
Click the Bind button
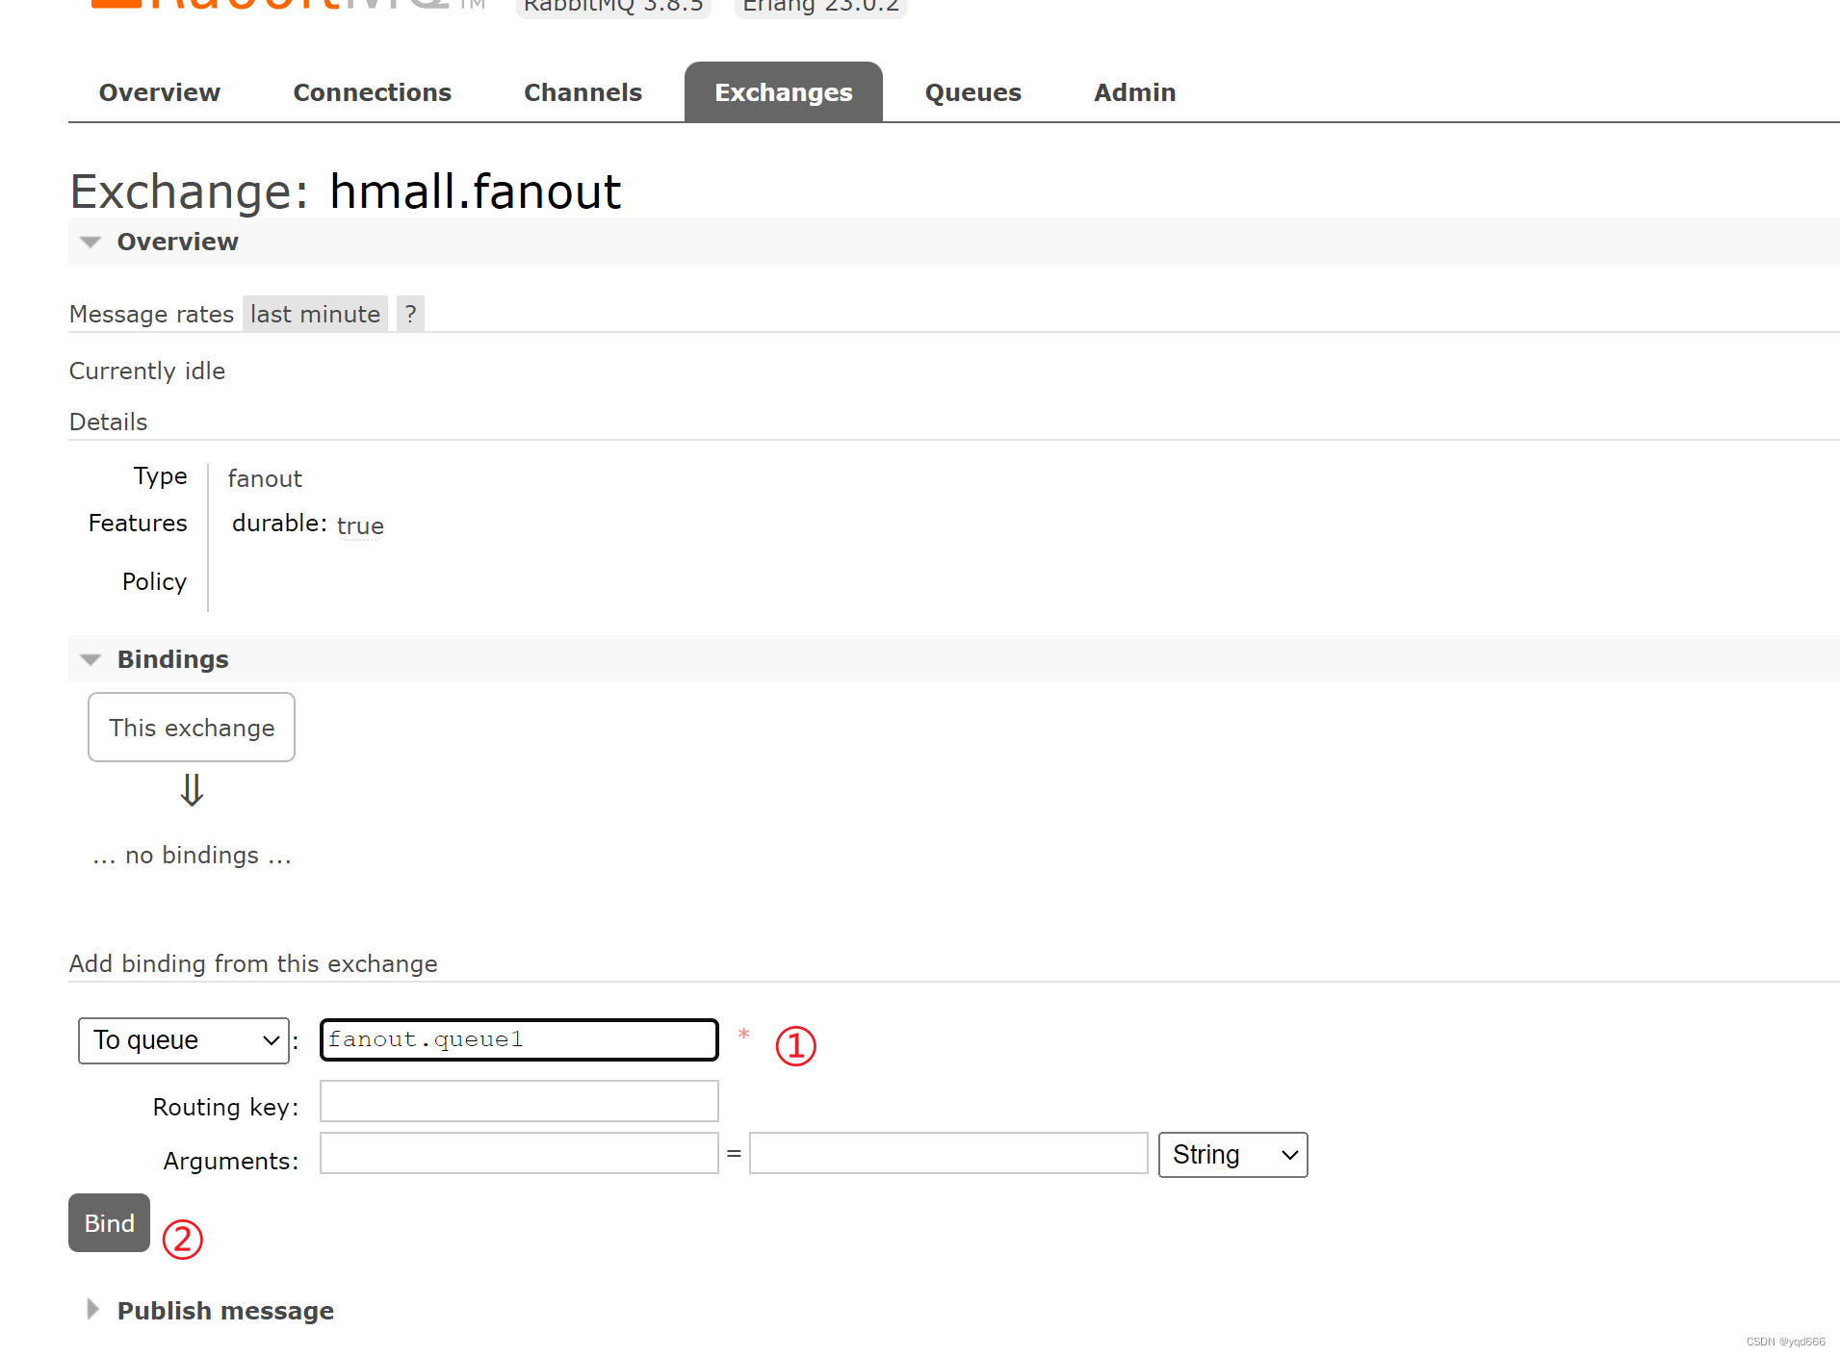pyautogui.click(x=109, y=1223)
